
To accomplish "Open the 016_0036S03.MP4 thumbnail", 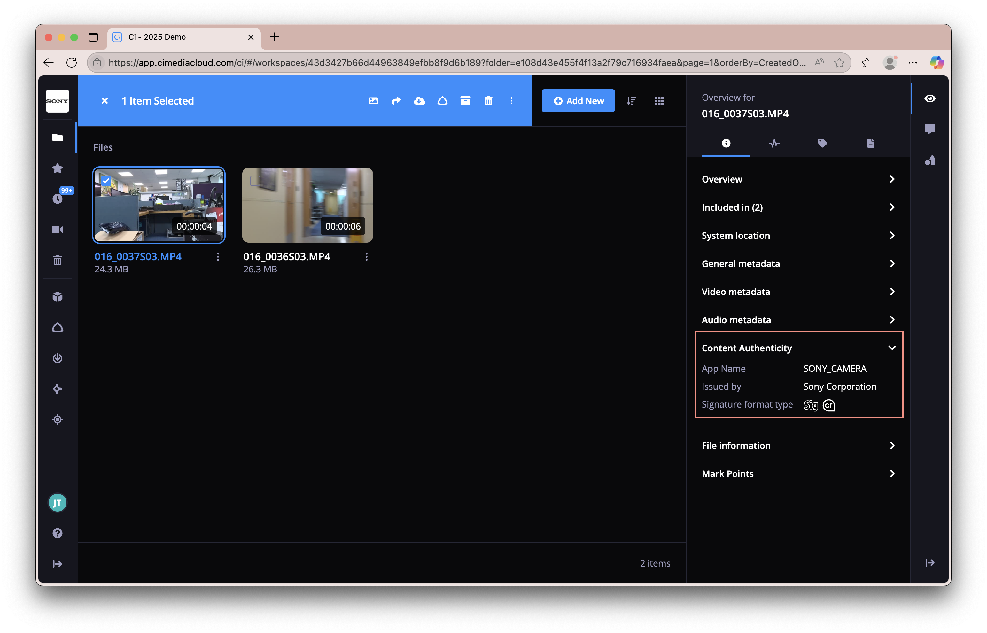I will (307, 205).
